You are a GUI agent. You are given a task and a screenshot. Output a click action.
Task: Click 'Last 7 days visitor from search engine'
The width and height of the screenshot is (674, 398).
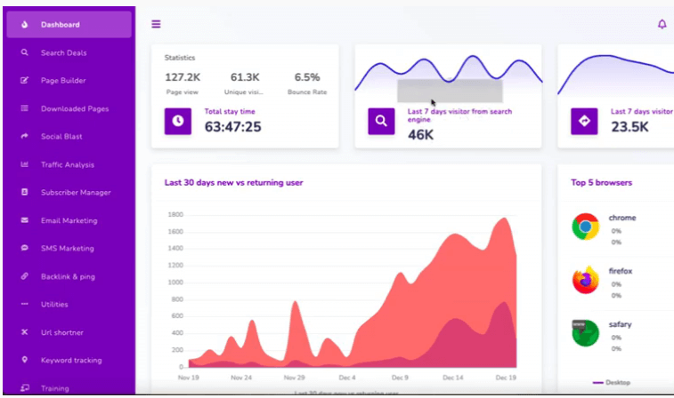[459, 115]
